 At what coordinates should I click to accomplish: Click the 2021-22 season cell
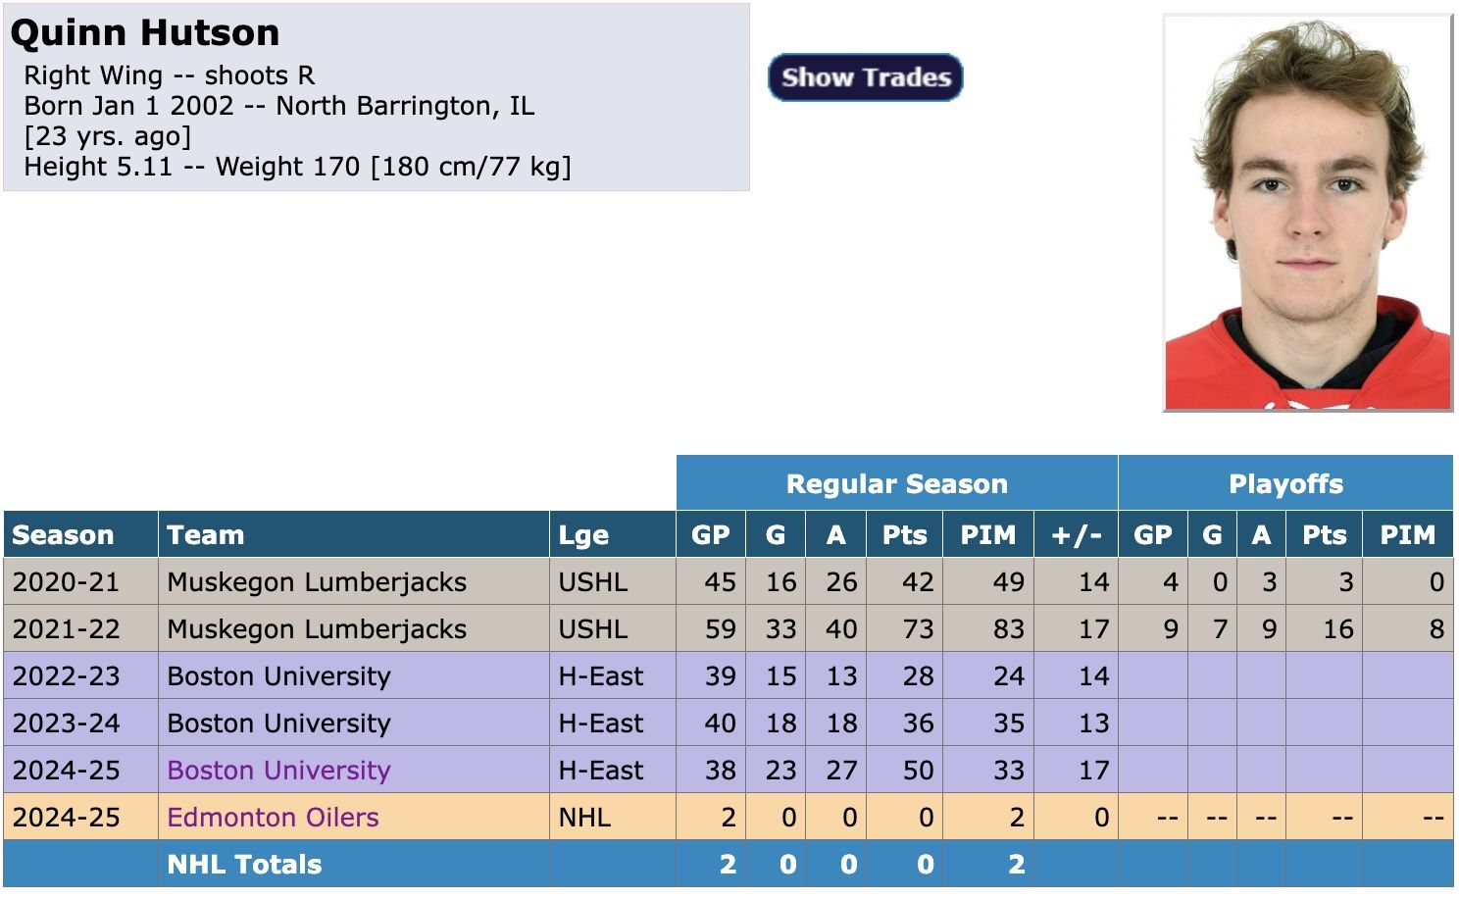coord(66,629)
